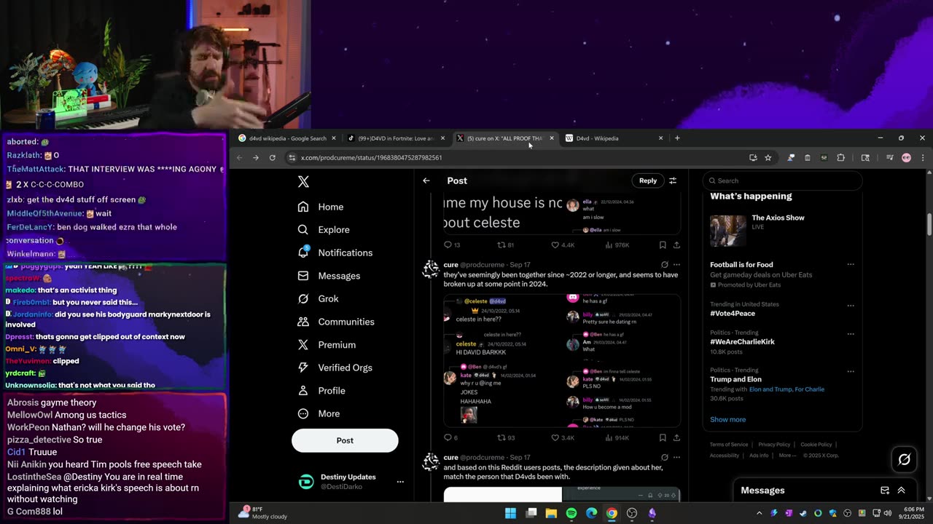Screen dimensions: 933x524
Task: Open Windows Start menu
Action: [x=510, y=513]
